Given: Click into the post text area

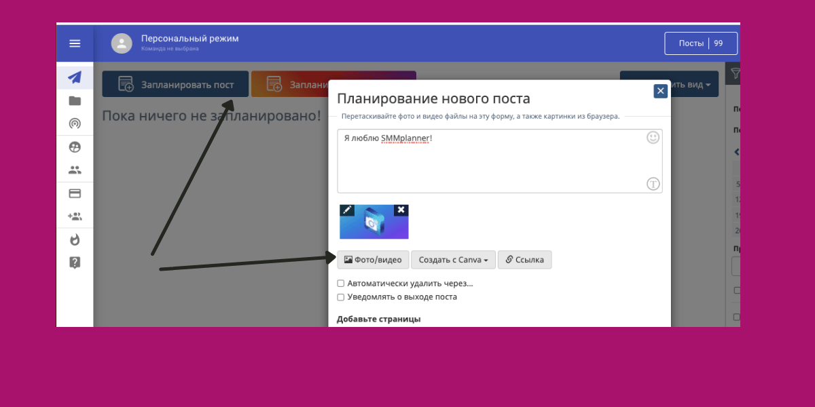Looking at the screenshot, I should tap(489, 163).
